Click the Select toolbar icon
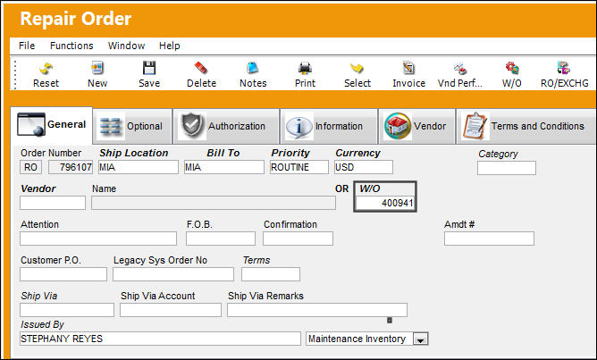This screenshot has height=360, width=597. (x=357, y=69)
